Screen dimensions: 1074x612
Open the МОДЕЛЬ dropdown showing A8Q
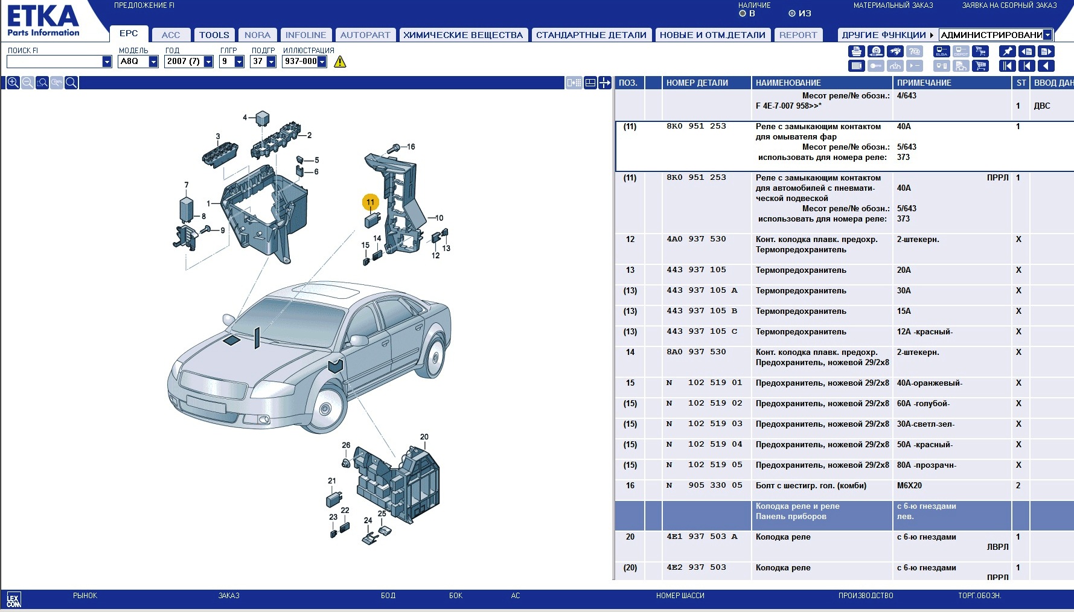point(153,62)
